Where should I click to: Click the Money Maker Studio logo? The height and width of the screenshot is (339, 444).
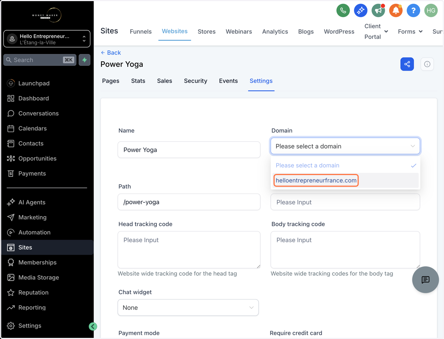(x=47, y=15)
